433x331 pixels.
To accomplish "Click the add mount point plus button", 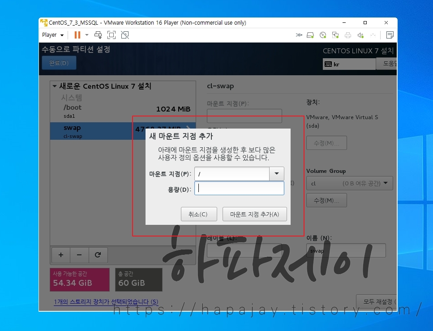I will (x=61, y=255).
